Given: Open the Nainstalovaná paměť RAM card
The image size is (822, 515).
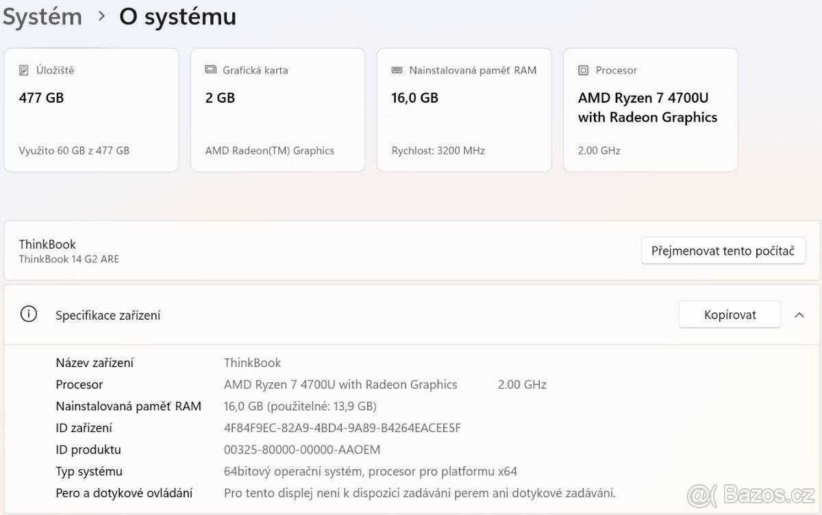Looking at the screenshot, I should click(x=464, y=110).
